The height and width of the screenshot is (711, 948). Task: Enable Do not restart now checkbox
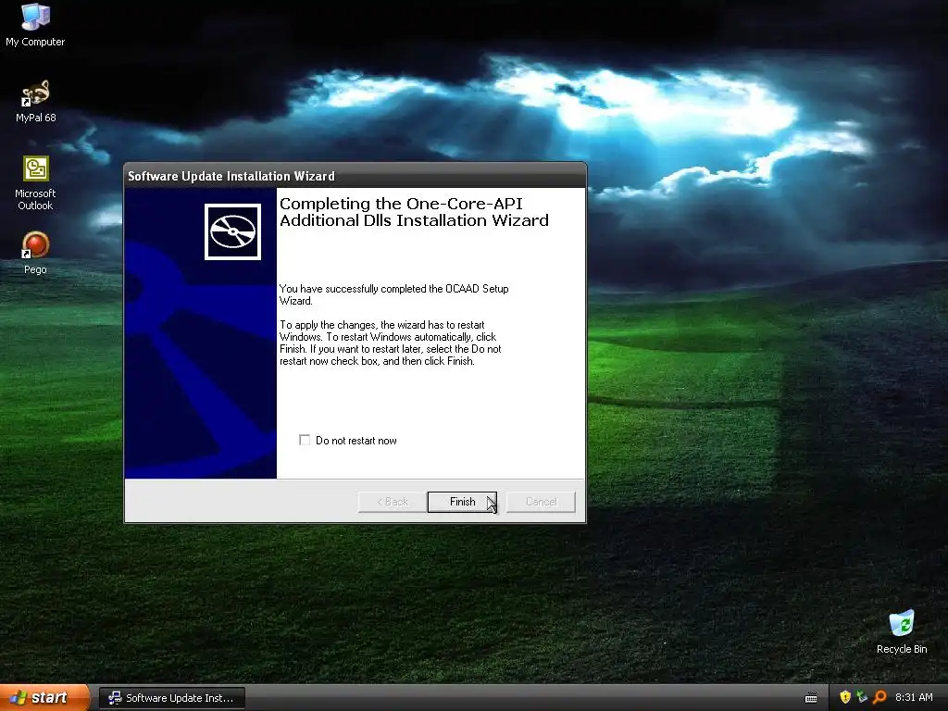click(305, 440)
